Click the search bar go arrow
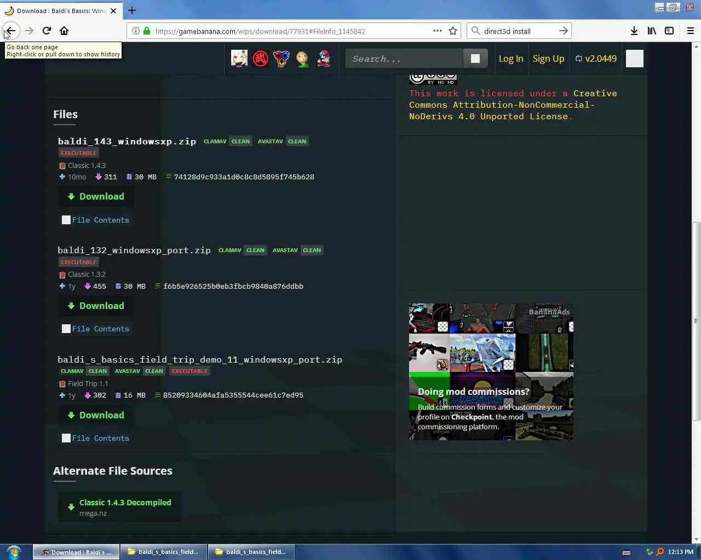This screenshot has height=560, width=701. [x=563, y=31]
